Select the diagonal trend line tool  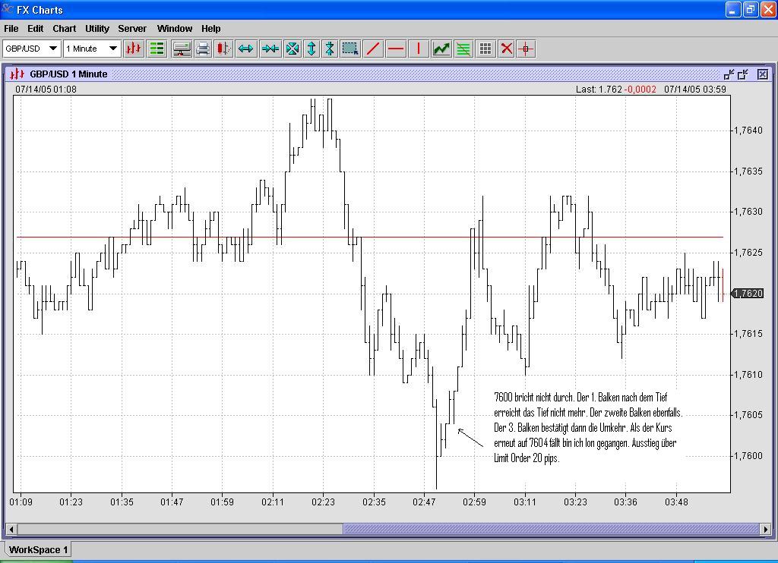[x=373, y=49]
